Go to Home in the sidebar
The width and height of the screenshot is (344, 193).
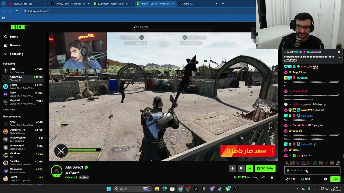point(14,37)
